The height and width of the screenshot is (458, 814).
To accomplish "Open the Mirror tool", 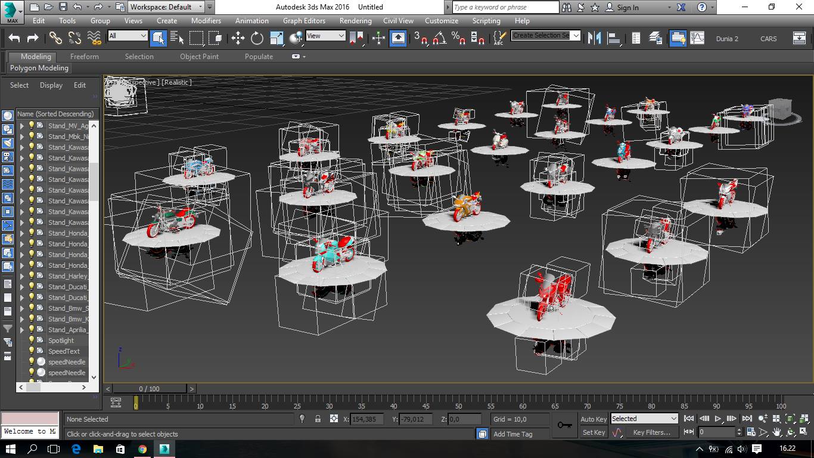I will coord(594,38).
